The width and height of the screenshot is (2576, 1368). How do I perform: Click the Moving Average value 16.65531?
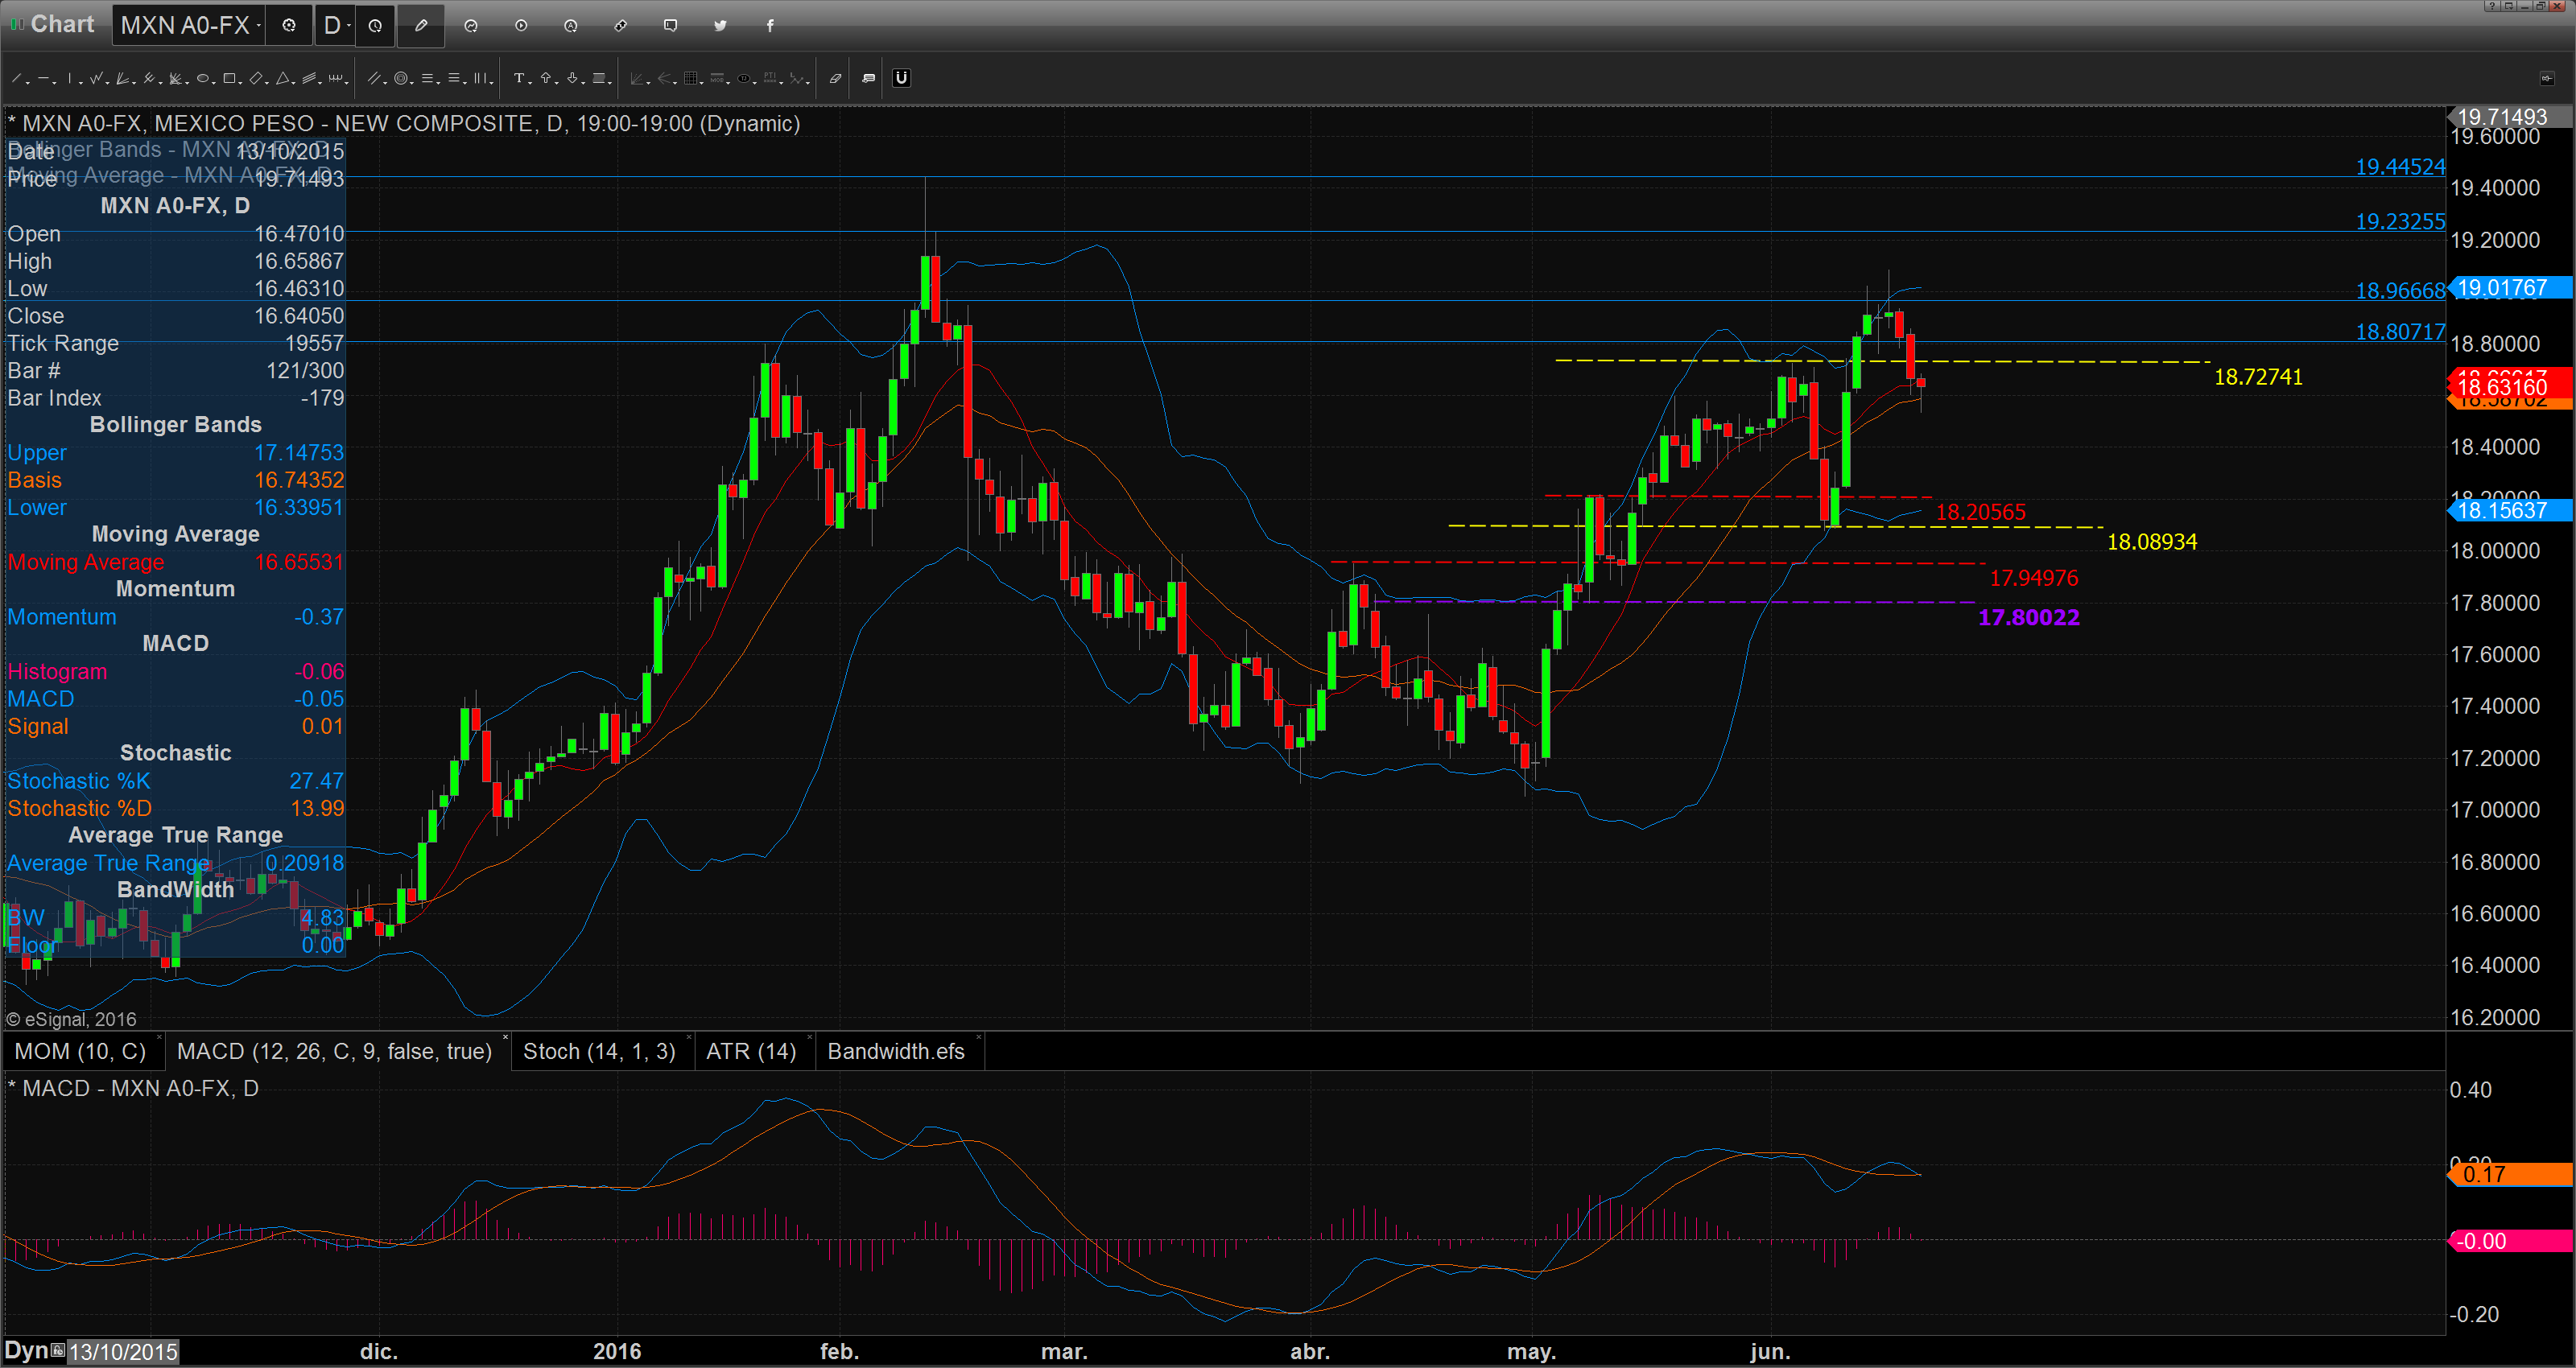(x=299, y=562)
